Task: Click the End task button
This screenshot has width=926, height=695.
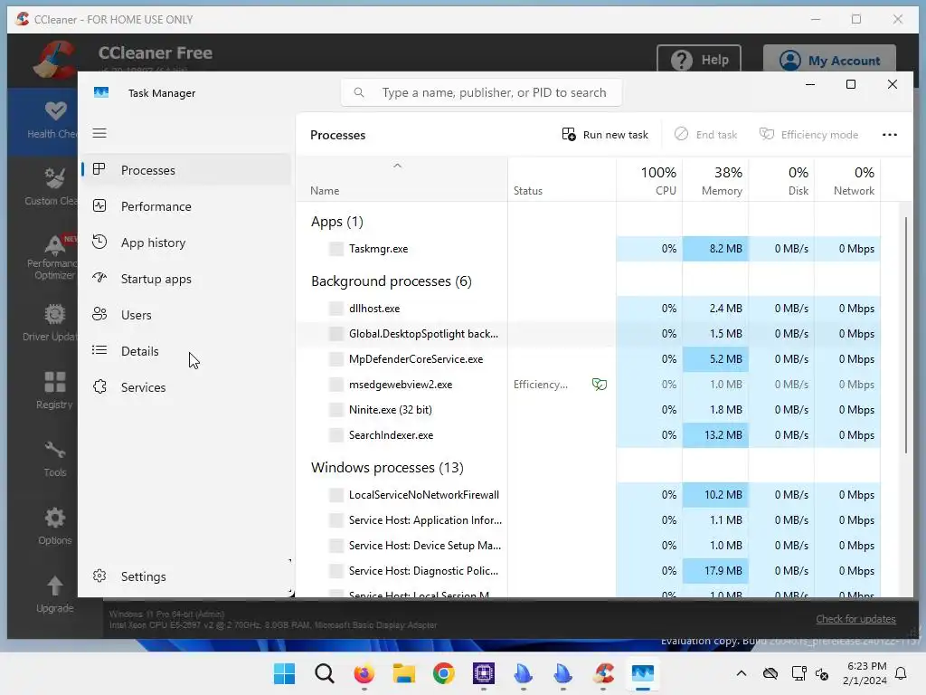Action: tap(705, 135)
